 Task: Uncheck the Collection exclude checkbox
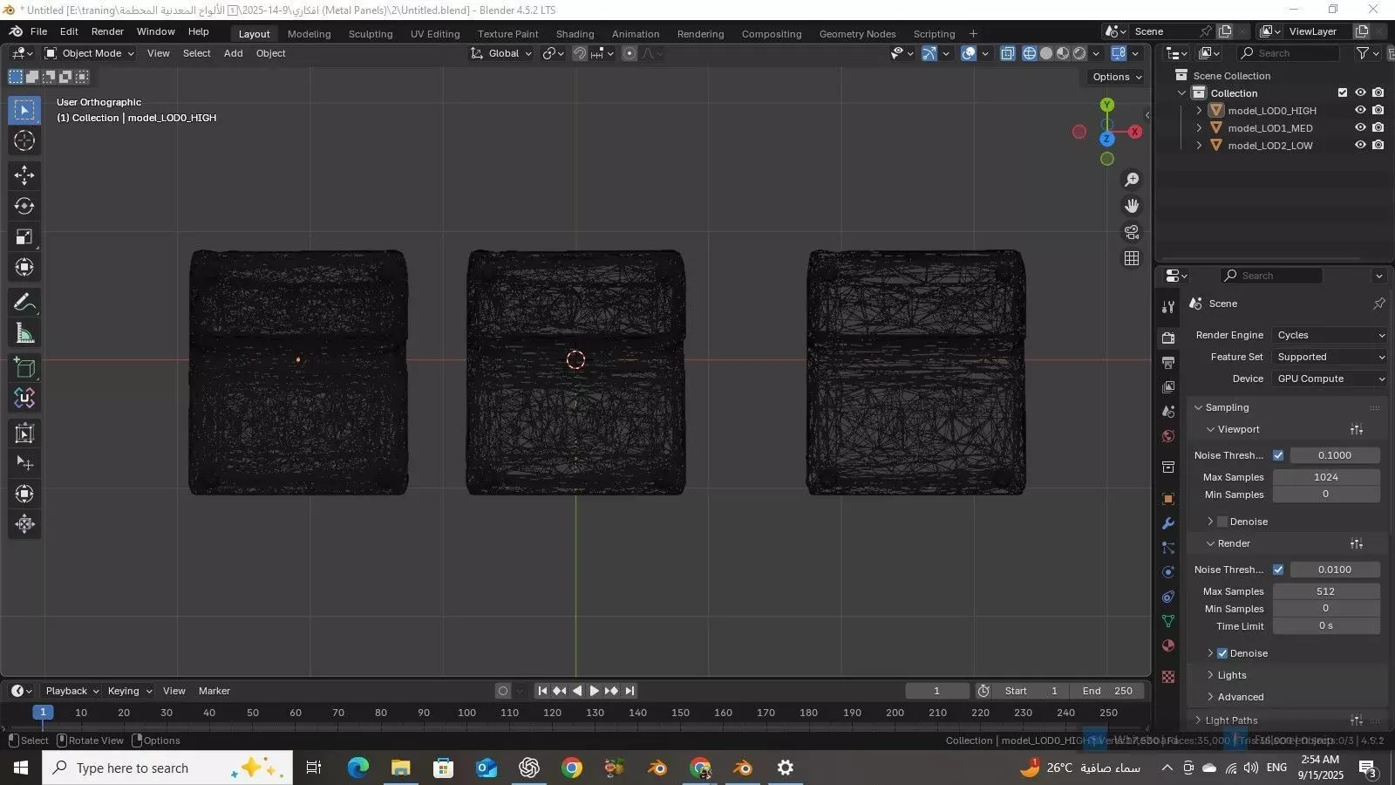tap(1343, 92)
